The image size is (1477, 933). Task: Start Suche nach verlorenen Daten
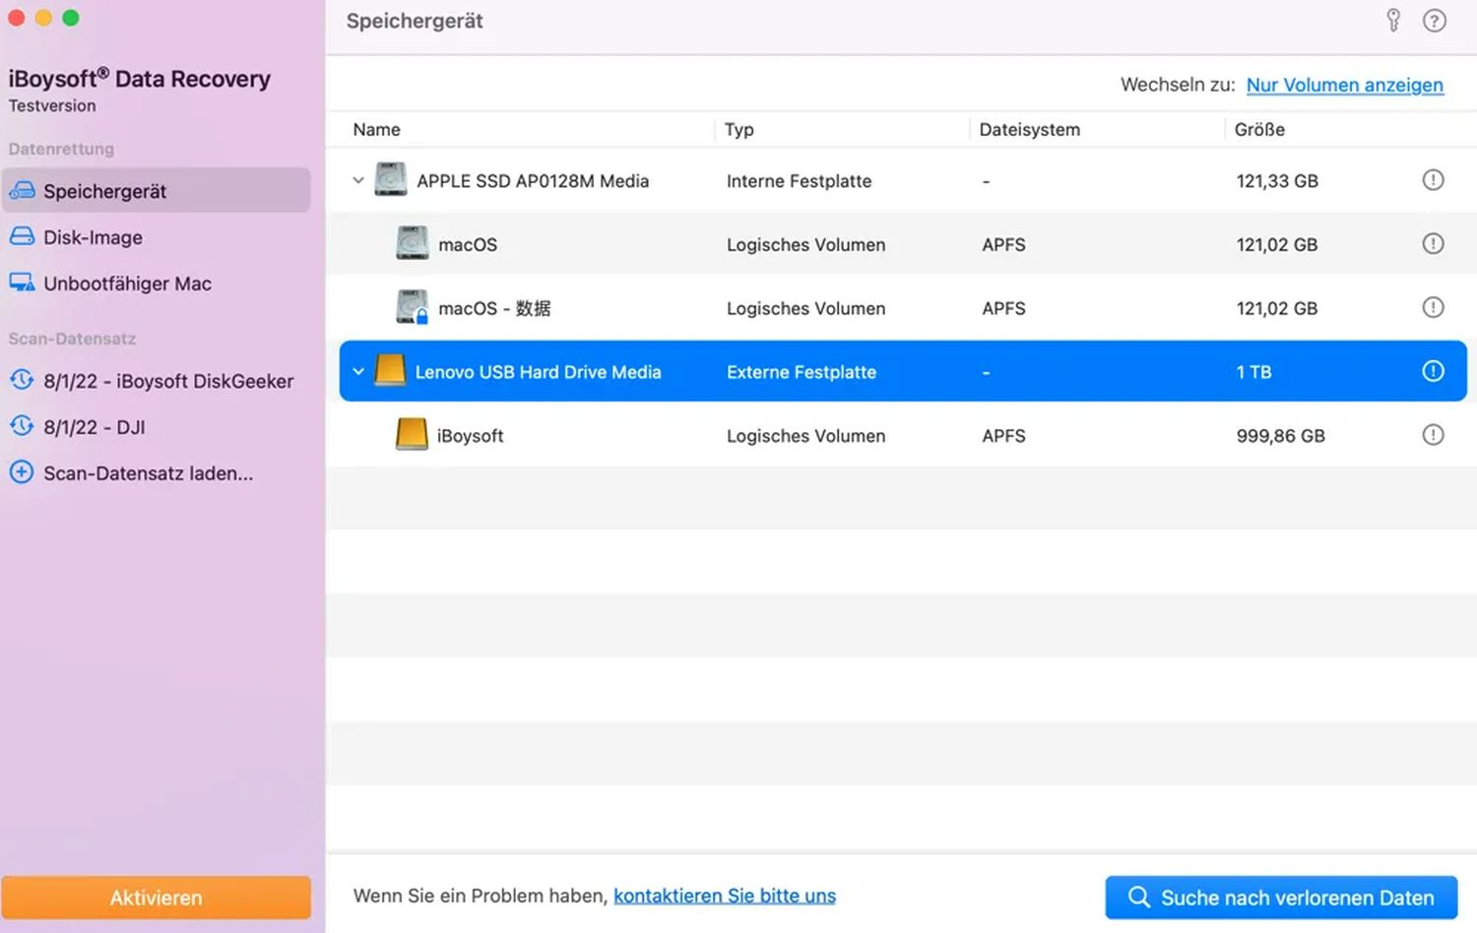[1280, 898]
